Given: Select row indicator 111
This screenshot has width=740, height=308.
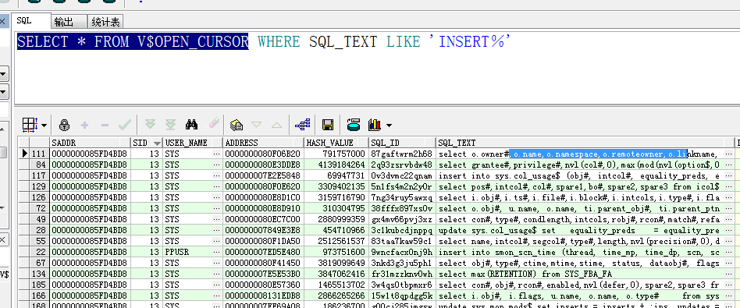Looking at the screenshot, I should point(40,154).
